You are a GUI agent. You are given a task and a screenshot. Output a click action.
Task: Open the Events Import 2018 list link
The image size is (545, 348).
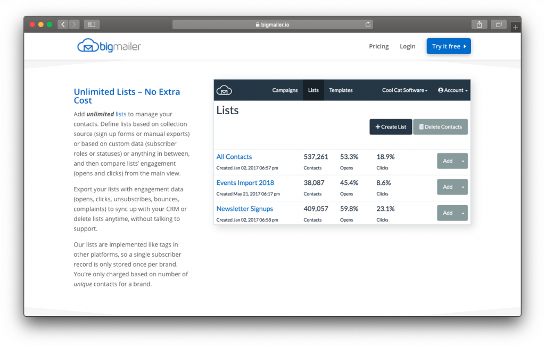tap(245, 183)
